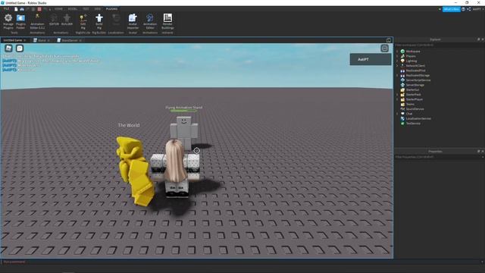
Task: Open the Roblox menu icon in viewport
Action: [x=8, y=48]
